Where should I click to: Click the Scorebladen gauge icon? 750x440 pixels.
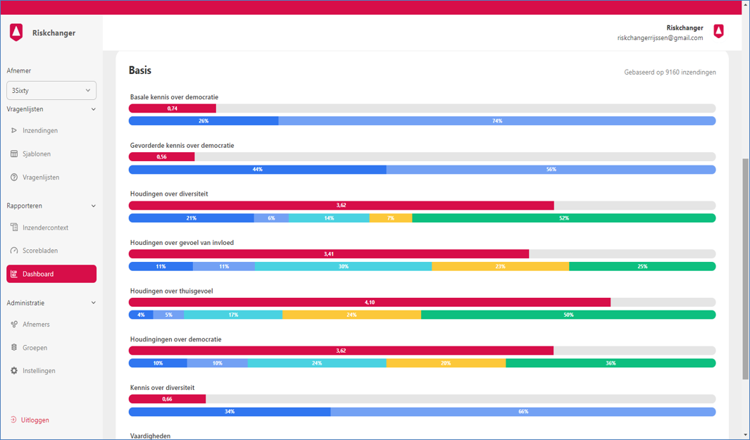click(14, 250)
